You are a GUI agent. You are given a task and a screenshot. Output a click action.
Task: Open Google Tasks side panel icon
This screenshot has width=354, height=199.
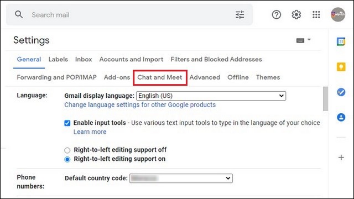point(341,92)
